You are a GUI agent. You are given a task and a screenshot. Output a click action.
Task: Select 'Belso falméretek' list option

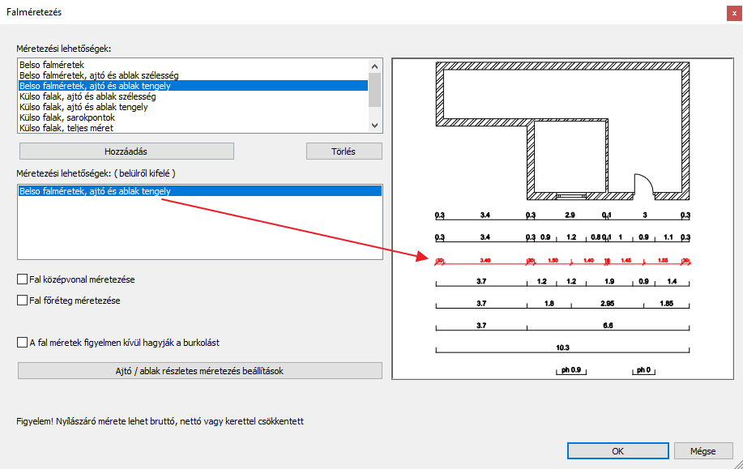52,64
